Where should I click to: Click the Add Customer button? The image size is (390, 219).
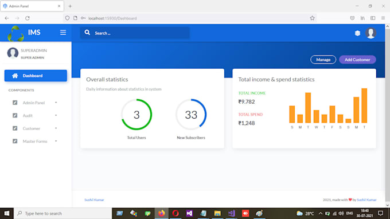pyautogui.click(x=357, y=60)
